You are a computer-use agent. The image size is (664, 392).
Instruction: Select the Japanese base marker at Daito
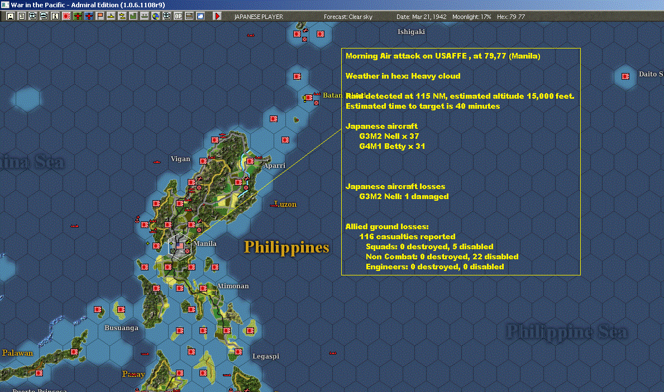[625, 76]
